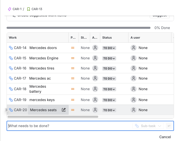Click sub-task type icon for CAR-18
The image size is (177, 141).
[11, 89]
